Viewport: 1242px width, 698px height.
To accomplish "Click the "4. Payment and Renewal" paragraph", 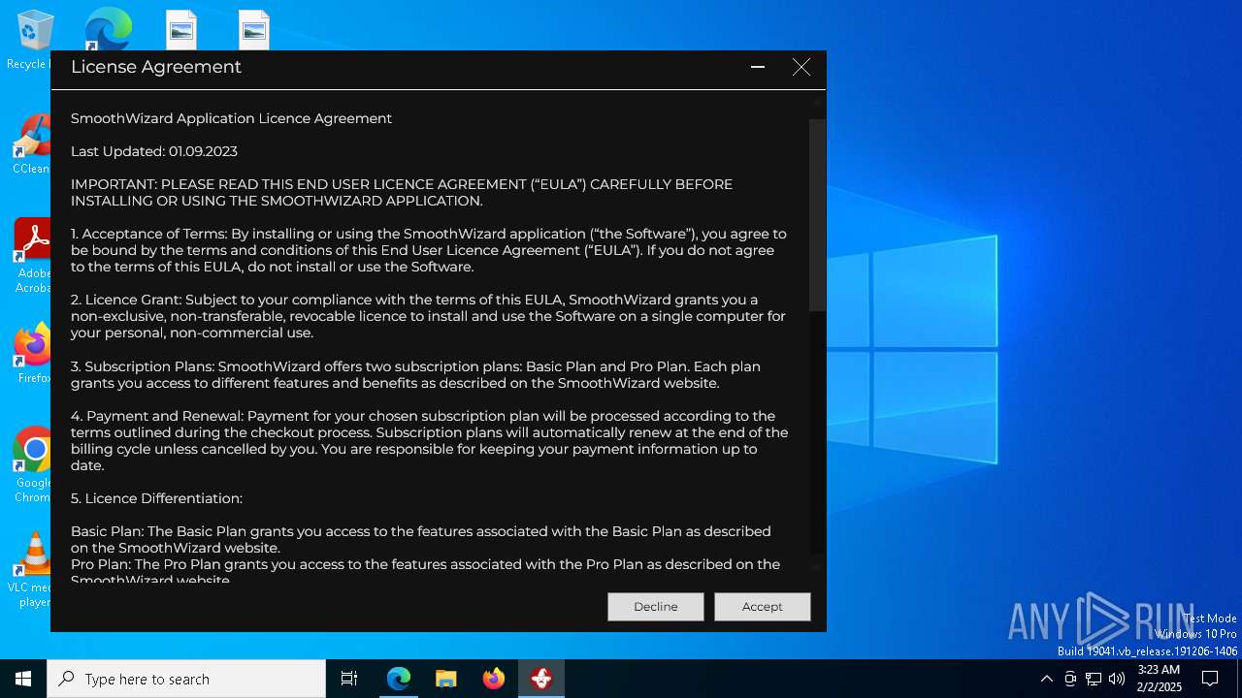I will (429, 441).
